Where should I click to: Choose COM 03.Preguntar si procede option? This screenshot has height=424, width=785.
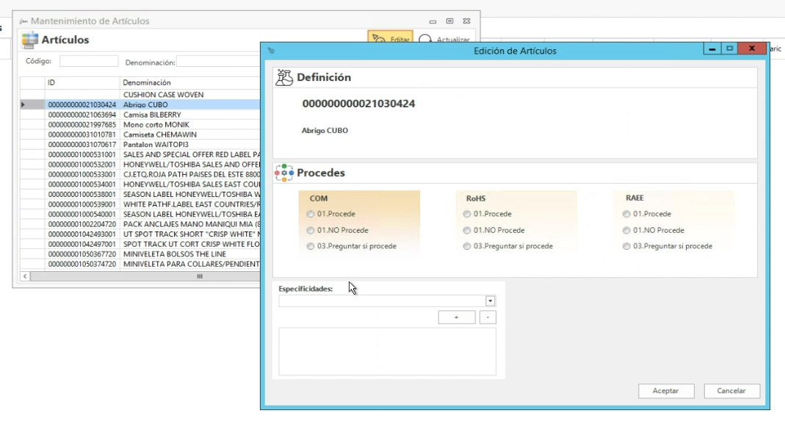coord(310,247)
